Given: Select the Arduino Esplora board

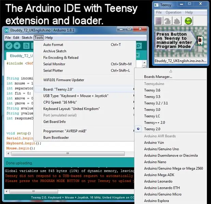Looking at the screenshot, I should coord(171,201).
